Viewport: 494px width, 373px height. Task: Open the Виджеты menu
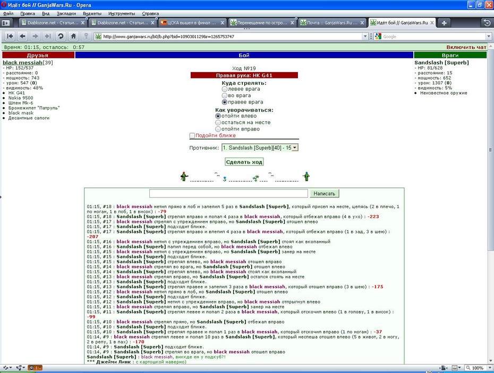(x=92, y=14)
